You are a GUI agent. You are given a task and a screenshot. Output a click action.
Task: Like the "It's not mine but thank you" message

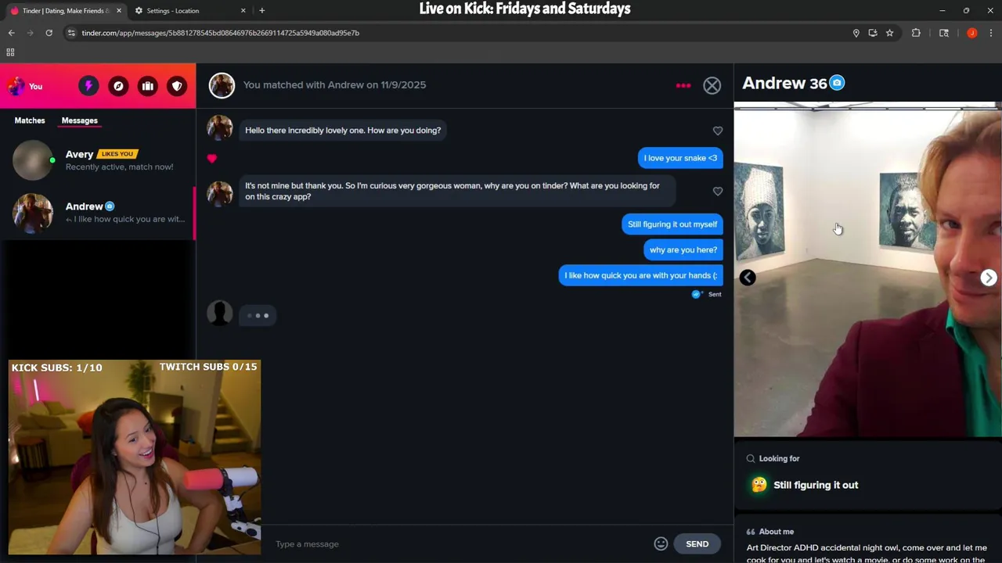coord(718,191)
